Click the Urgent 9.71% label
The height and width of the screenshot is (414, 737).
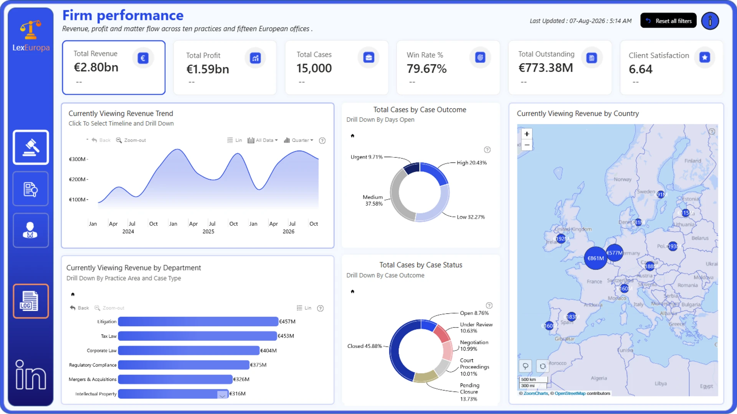pyautogui.click(x=367, y=157)
